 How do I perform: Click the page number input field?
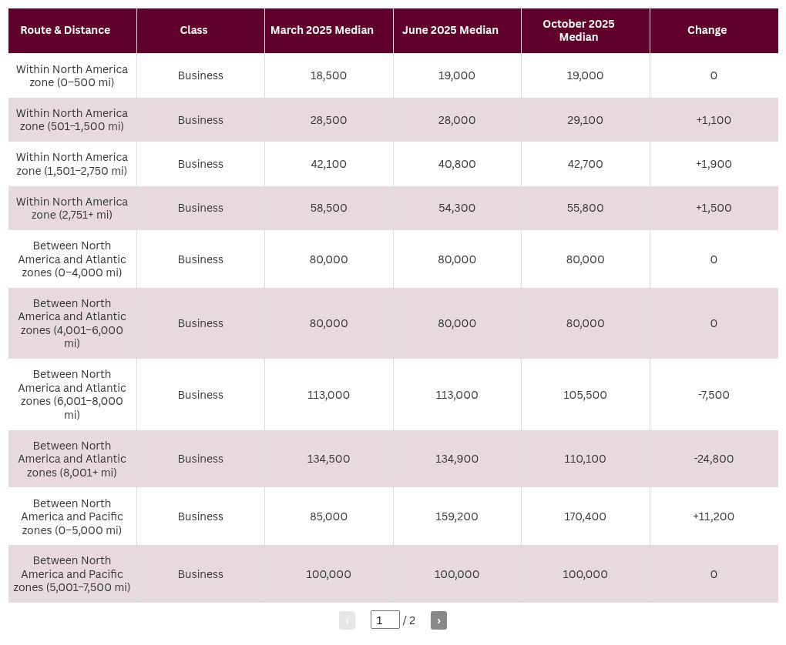tap(385, 620)
